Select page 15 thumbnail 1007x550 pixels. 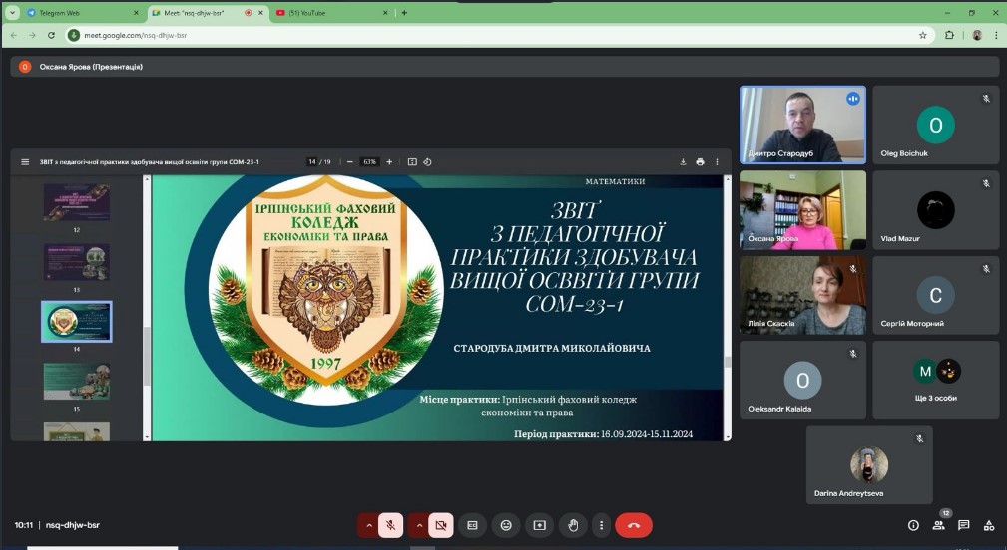tap(77, 381)
